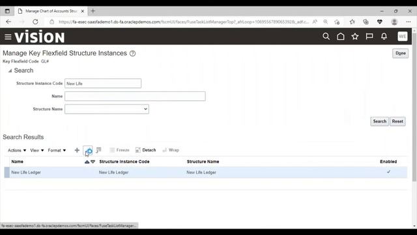This screenshot has width=417, height=235.
Task: Open the search magnifier in Vision header
Action: 326,37
